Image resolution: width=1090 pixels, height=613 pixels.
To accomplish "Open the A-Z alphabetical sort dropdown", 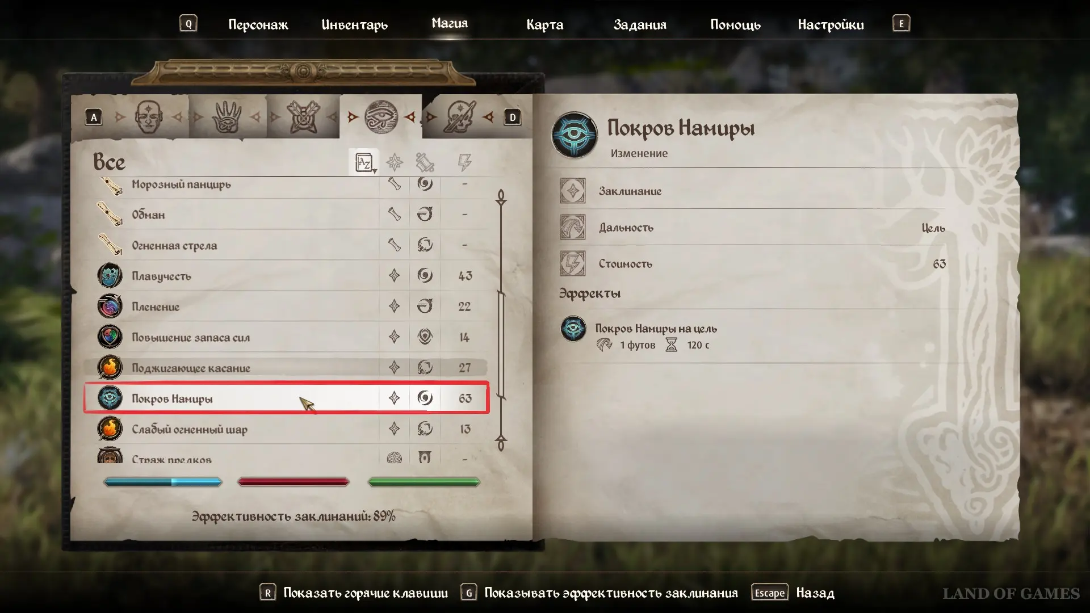I will [x=364, y=163].
